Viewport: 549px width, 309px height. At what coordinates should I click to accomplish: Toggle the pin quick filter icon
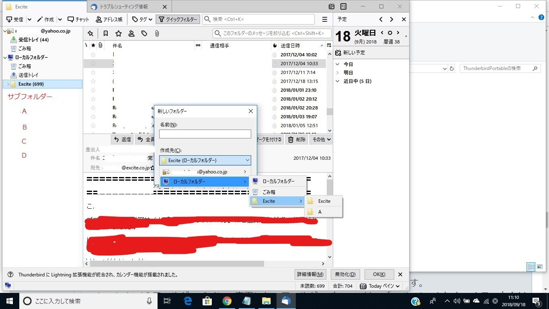[90, 34]
